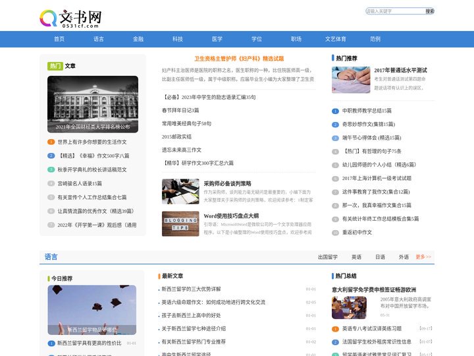Open 孩子去新西兰上高中的好处

click(191, 315)
